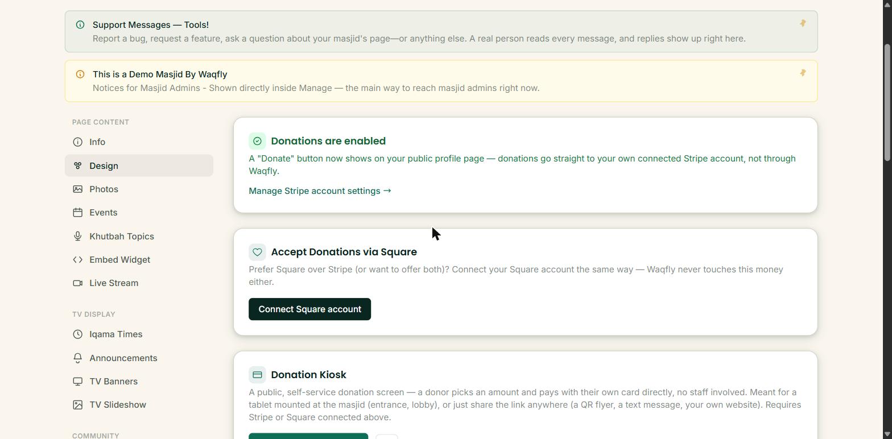Click the card icon beside Donation Kiosk
Viewport: 892px width, 439px height.
[x=257, y=374]
